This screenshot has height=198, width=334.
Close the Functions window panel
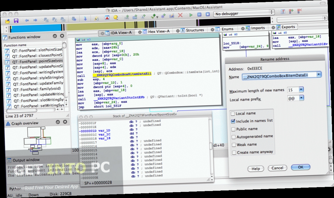62,36
